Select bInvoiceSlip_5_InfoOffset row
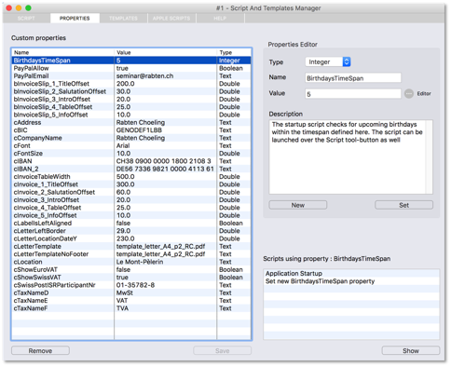Image resolution: width=451 pixels, height=367 pixels. point(131,115)
